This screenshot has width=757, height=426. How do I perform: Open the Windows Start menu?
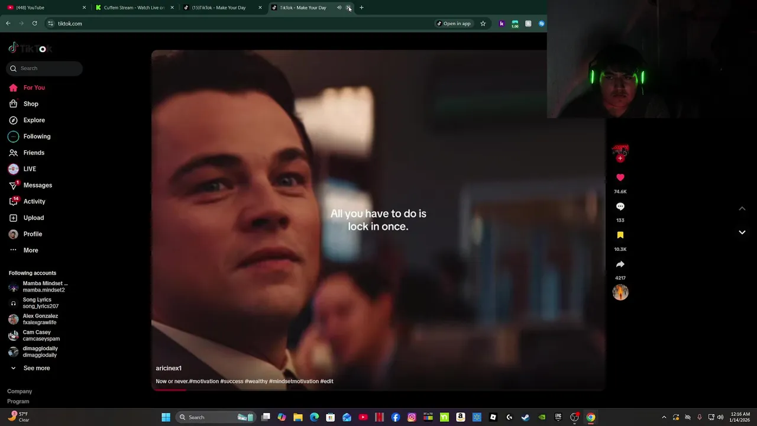tap(166, 417)
